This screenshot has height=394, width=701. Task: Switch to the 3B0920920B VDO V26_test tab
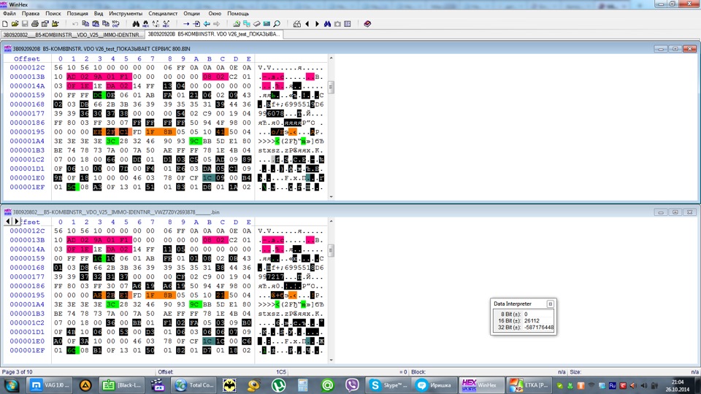(x=214, y=34)
